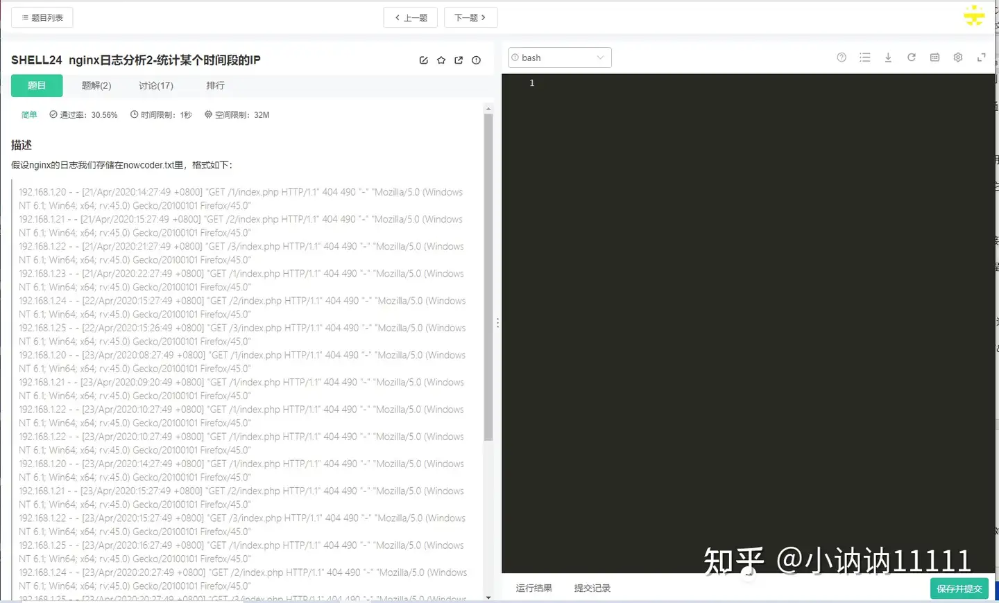This screenshot has width=999, height=603.
Task: Click the download code icon
Action: (888, 58)
